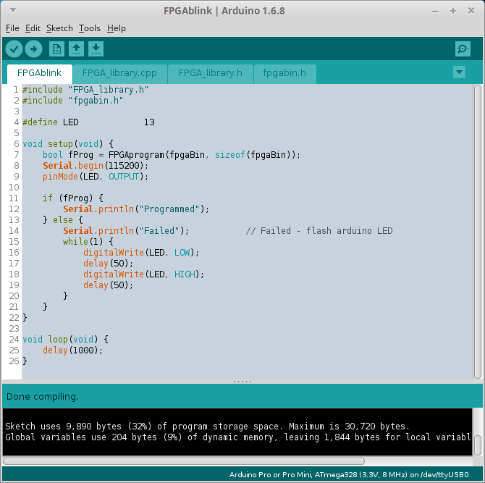Maximize the Arduino window with plus
The height and width of the screenshot is (483, 485).
(453, 11)
